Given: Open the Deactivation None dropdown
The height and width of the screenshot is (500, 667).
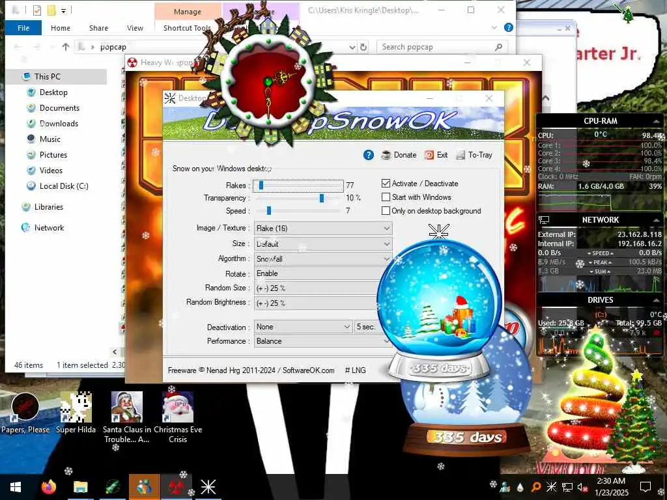Looking at the screenshot, I should (304, 327).
